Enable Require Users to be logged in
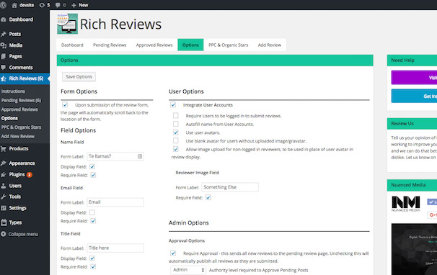Screen dimensions: 437x275 175,115
